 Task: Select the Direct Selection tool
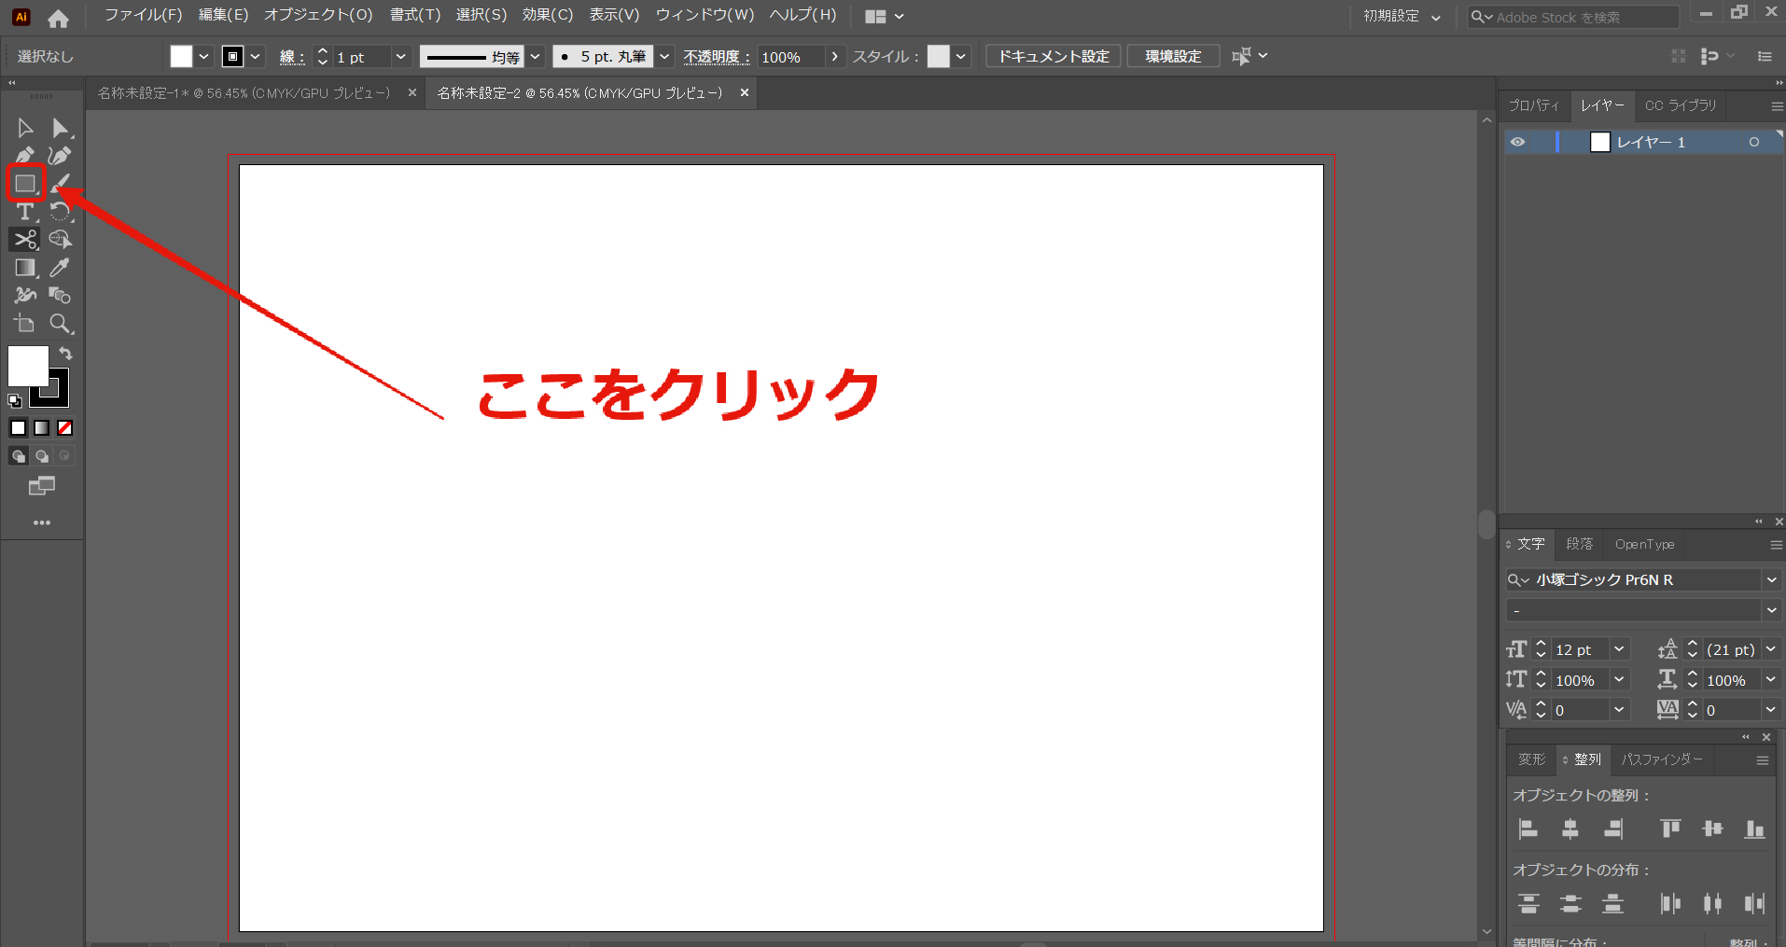(61, 128)
